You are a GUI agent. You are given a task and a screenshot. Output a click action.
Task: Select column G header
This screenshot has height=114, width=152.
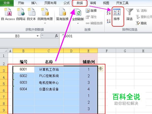coord(125,51)
